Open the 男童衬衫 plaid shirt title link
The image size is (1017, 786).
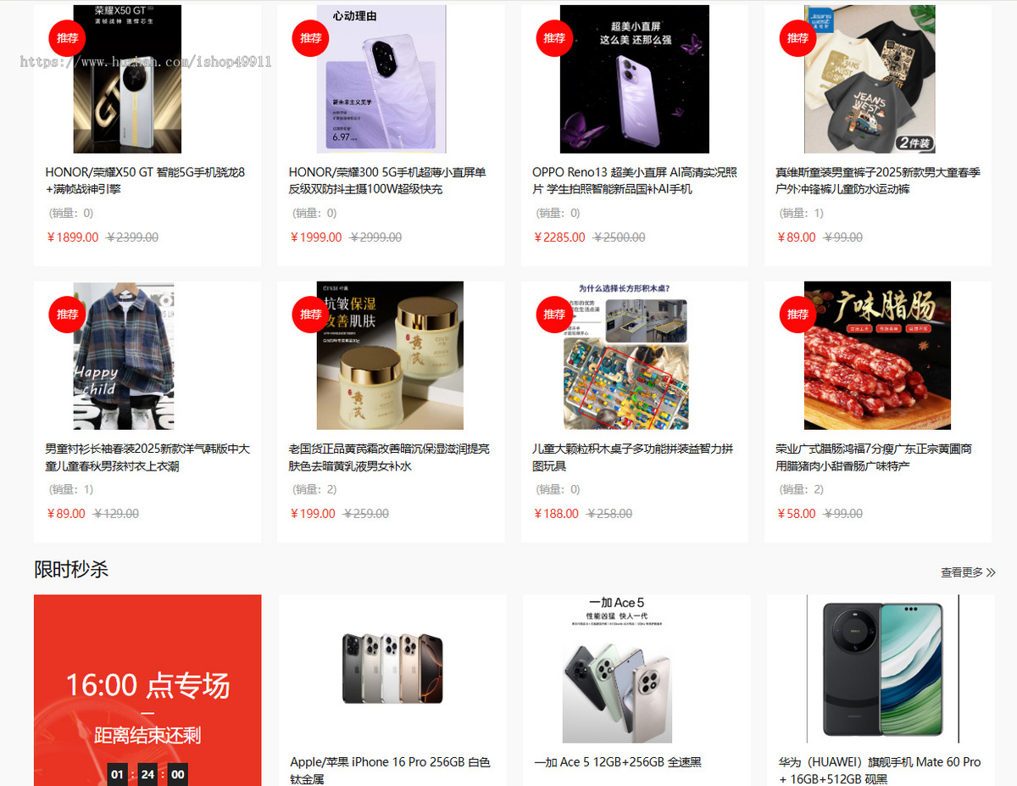tap(147, 458)
